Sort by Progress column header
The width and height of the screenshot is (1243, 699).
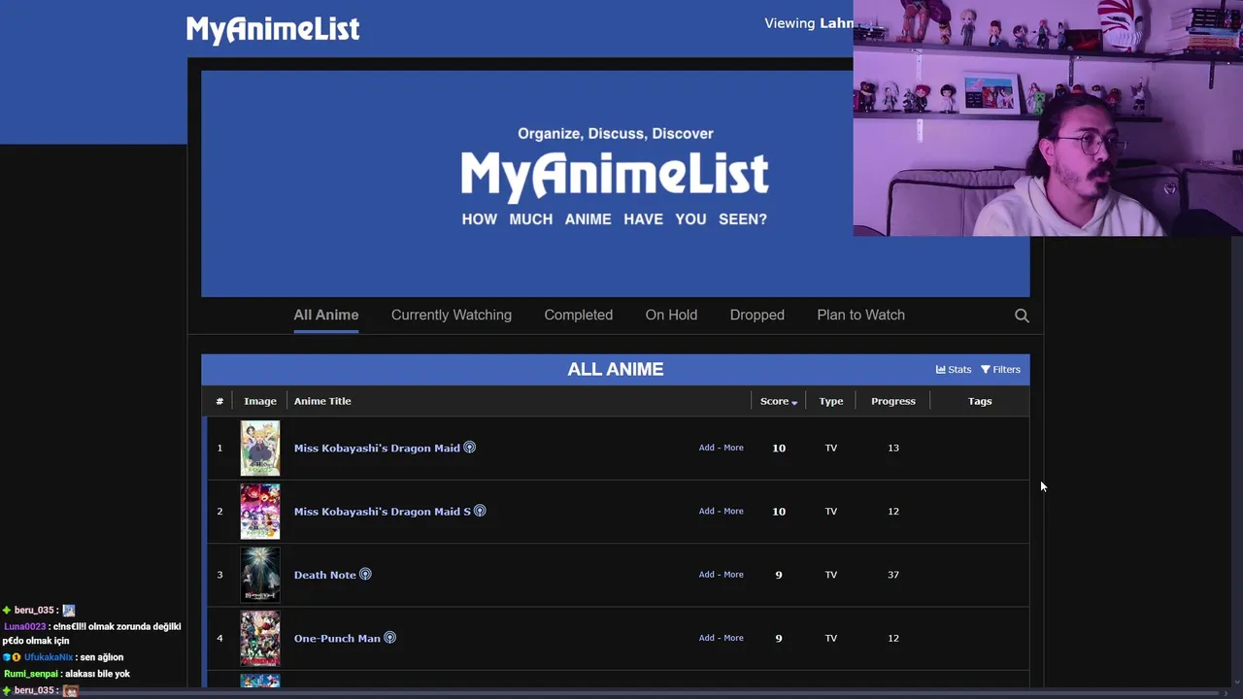tap(893, 401)
